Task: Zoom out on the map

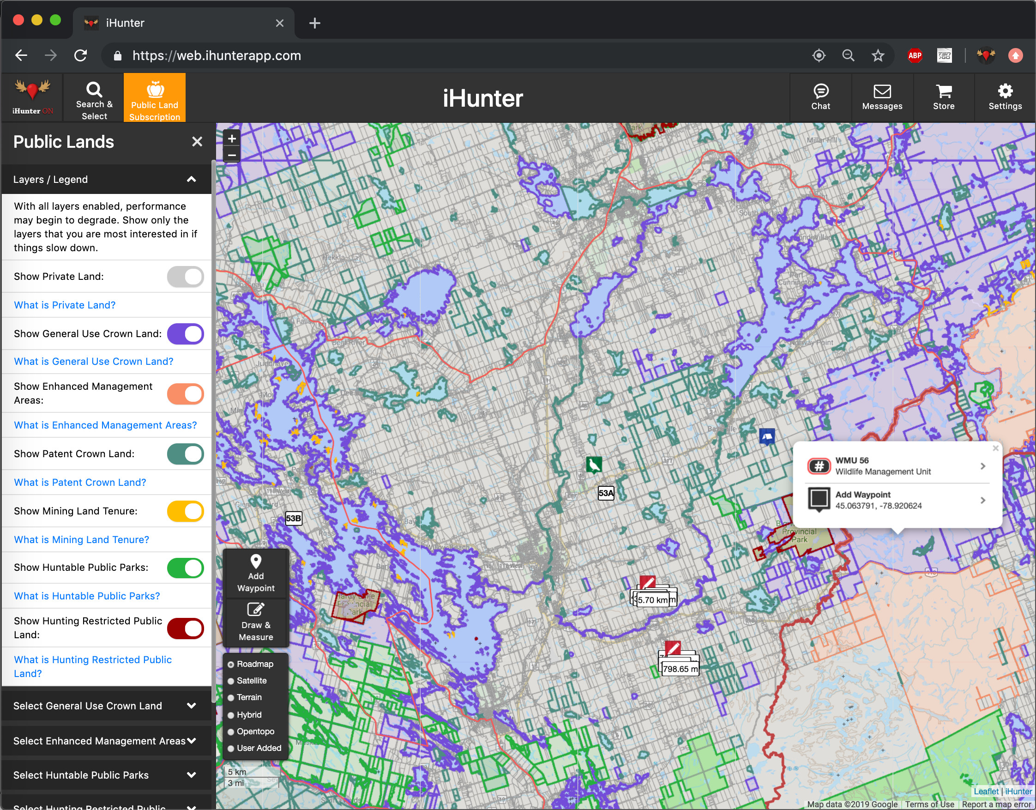Action: [x=231, y=155]
